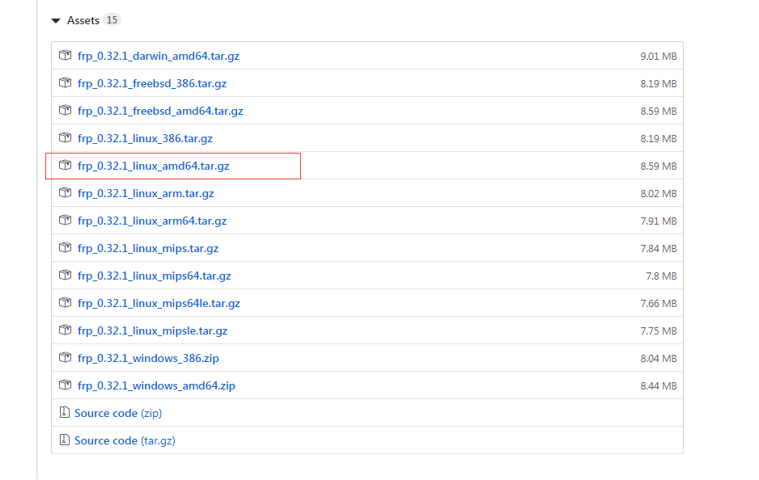
Task: Click package icon beside linux_mipsle archive
Action: [x=65, y=331]
